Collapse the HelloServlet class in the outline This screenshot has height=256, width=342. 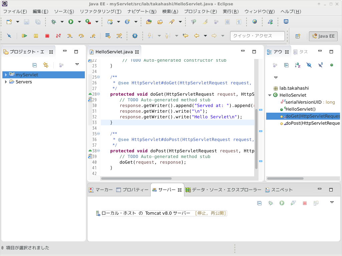[270, 95]
